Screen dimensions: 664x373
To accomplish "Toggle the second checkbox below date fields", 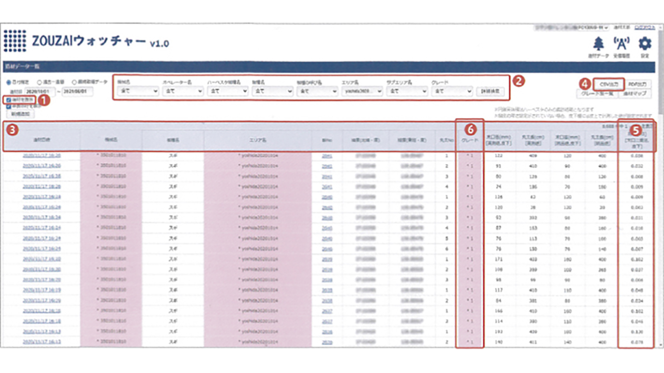I will click(9, 106).
